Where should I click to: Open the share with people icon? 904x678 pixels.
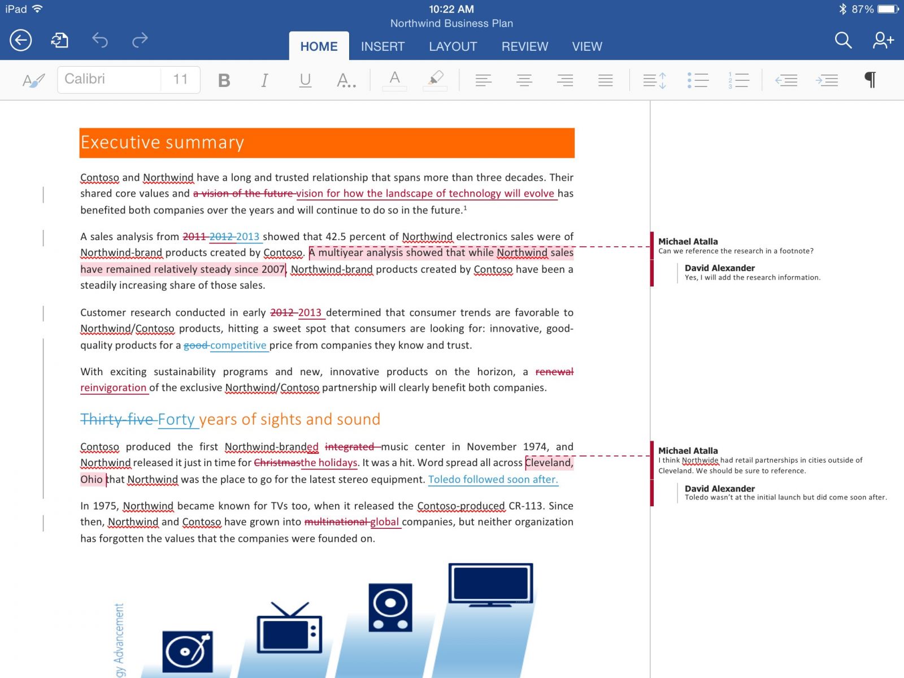click(x=883, y=40)
